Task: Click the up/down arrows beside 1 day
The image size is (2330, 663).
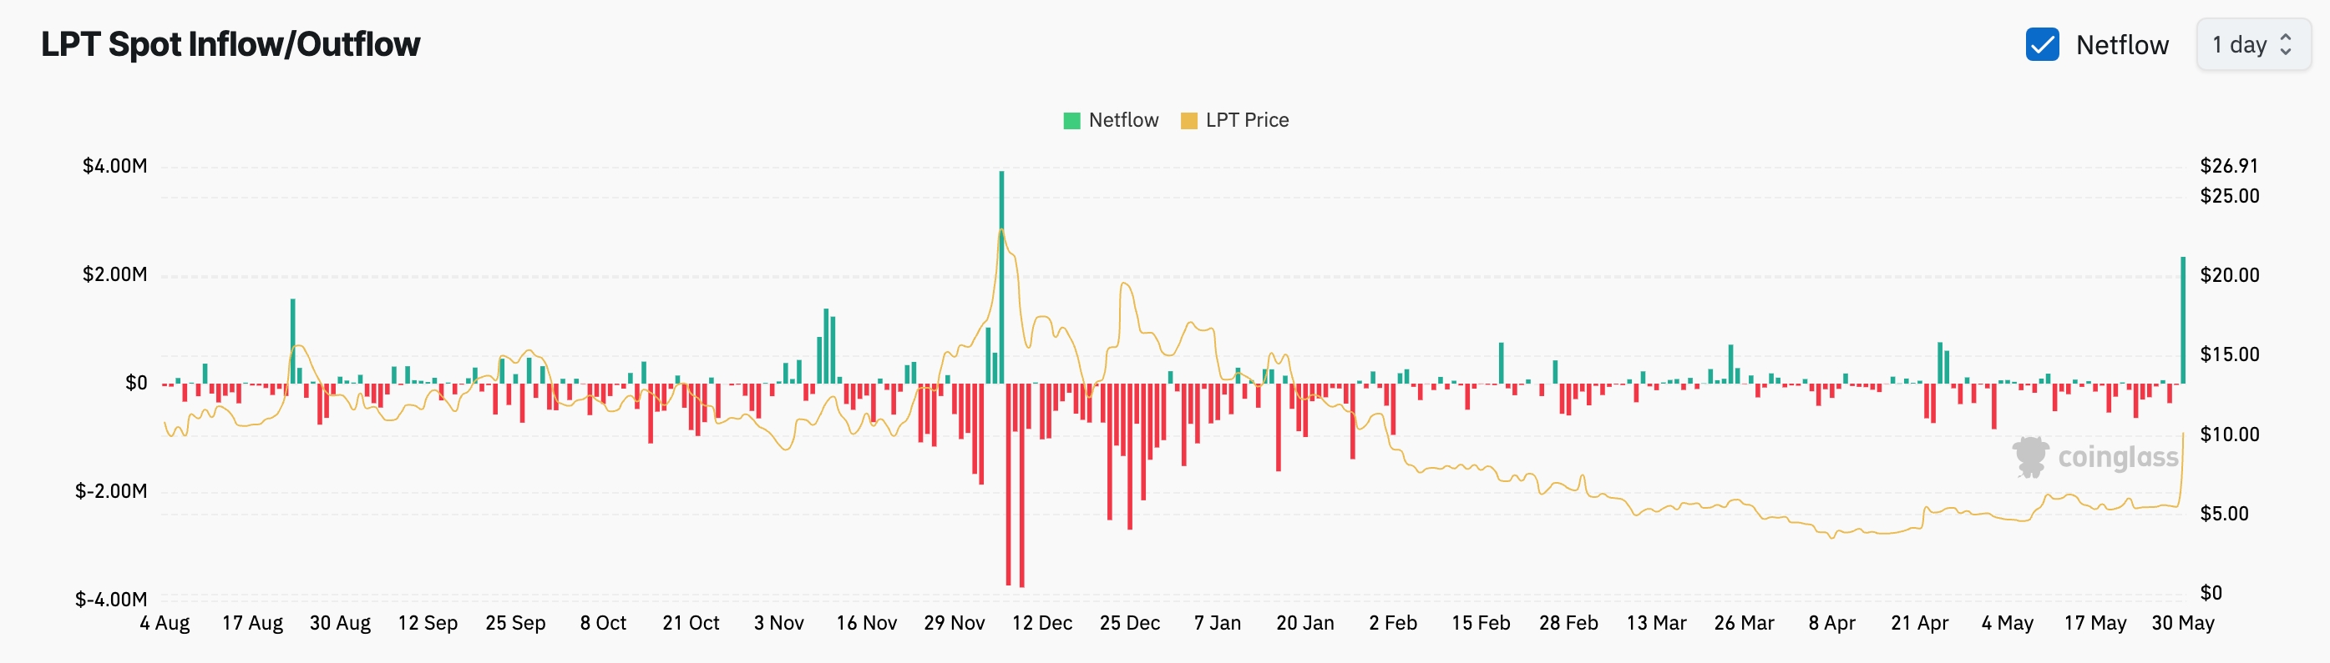Action: [x=2286, y=44]
